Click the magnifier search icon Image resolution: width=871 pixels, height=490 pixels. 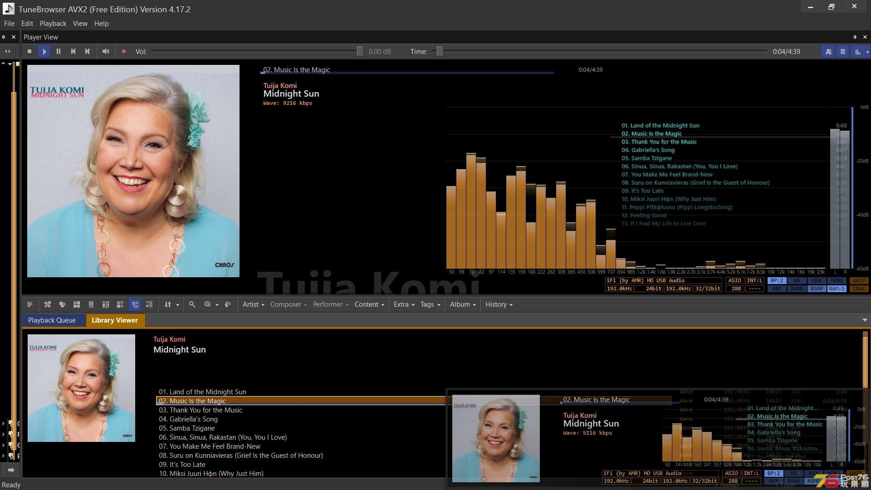[x=192, y=304]
